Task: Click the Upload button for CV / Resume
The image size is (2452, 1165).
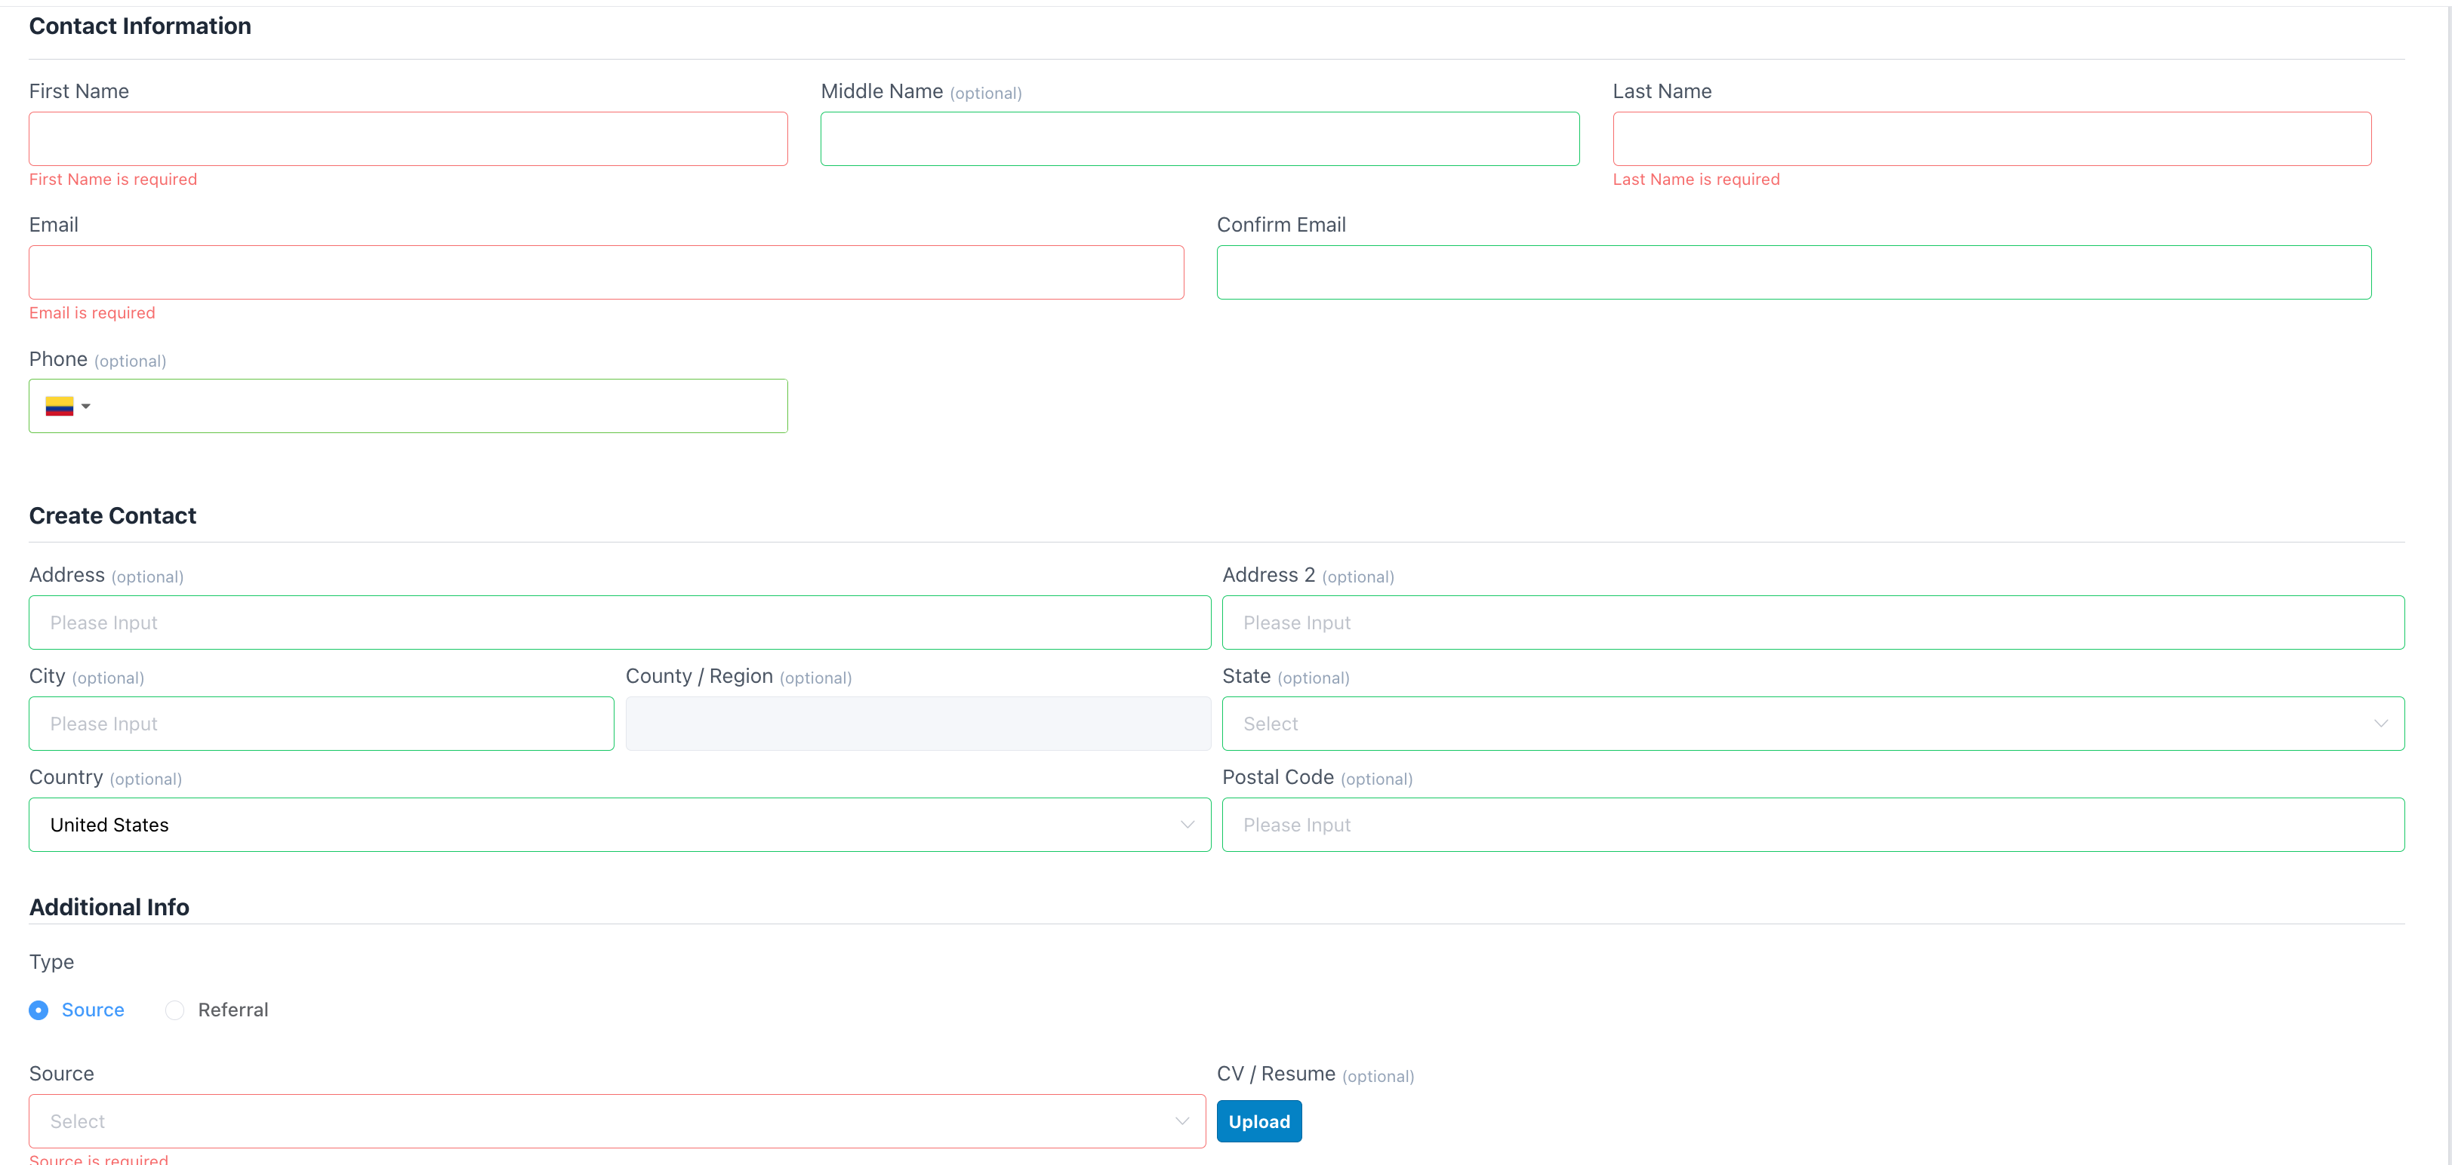Action: pyautogui.click(x=1258, y=1121)
